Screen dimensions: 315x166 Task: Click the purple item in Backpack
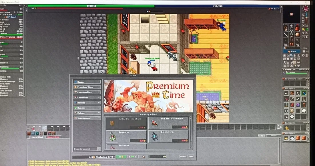click(x=298, y=105)
